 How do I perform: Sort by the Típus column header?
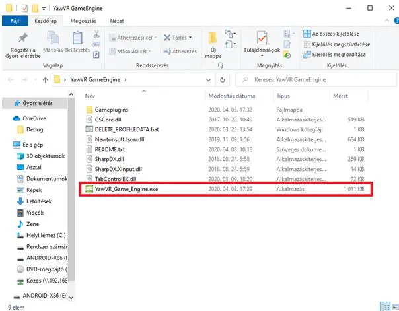click(x=283, y=96)
